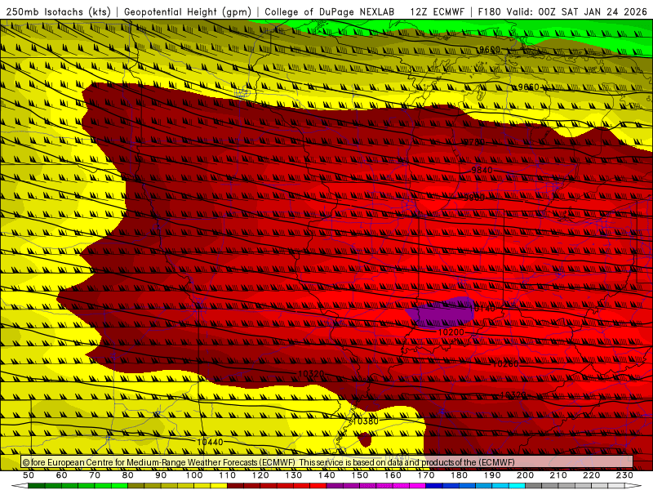Image resolution: width=653 pixels, height=490 pixels.
Task: Select the 10440 contour label near the bottom
Action: 210,442
